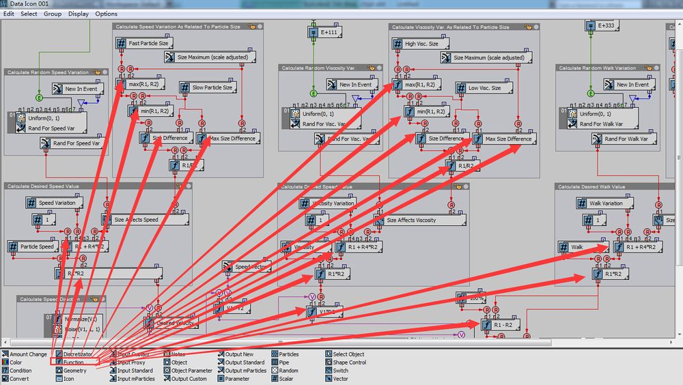The image size is (683, 385).
Task: Select the Icon sub-operator in depot
Action: tap(66, 379)
